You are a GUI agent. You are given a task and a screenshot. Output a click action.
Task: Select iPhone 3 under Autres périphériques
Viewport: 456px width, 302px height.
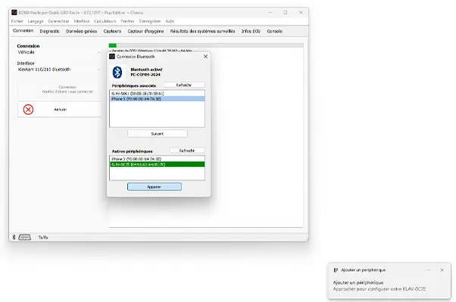tap(157, 159)
